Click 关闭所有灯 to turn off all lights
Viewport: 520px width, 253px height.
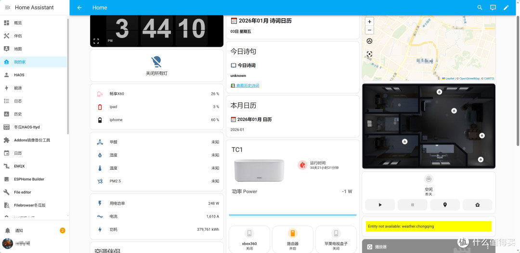coord(156,65)
